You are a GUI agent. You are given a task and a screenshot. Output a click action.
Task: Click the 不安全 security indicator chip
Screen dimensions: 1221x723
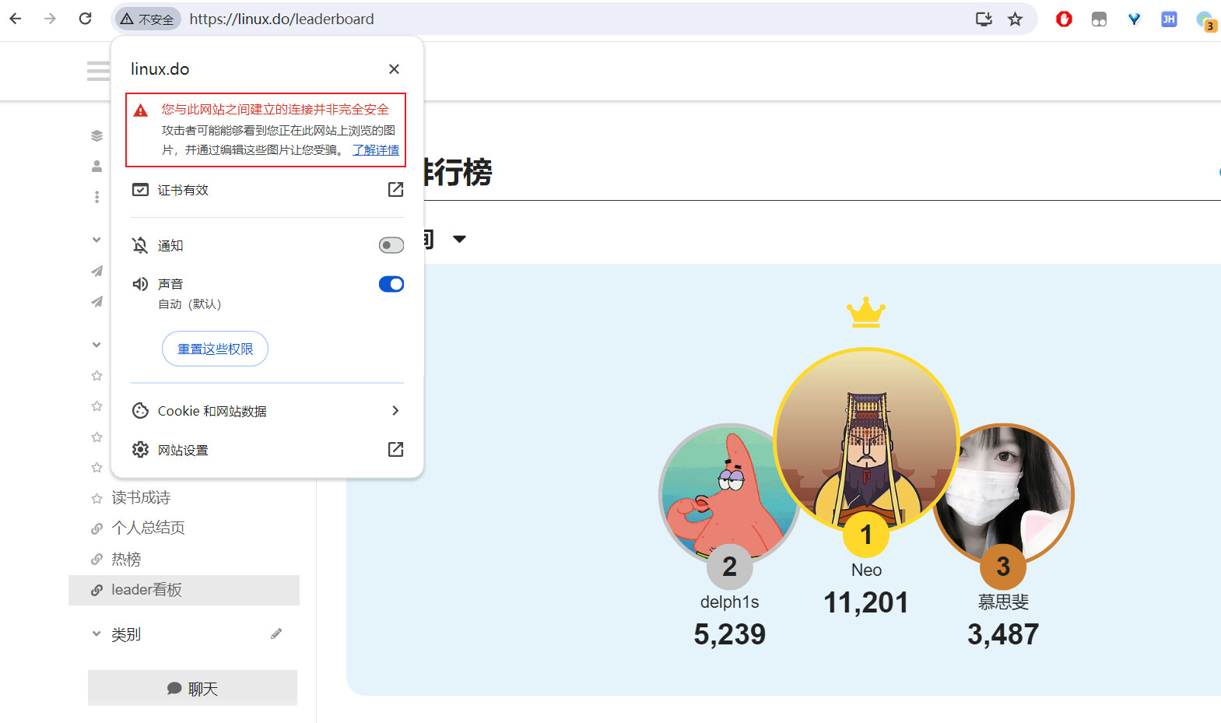point(147,19)
